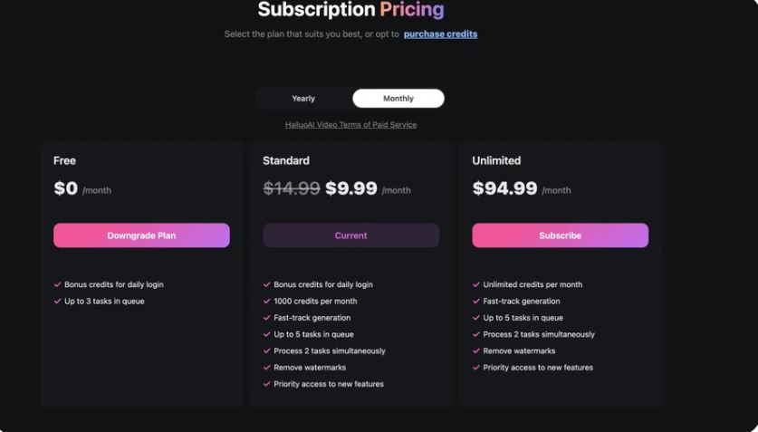Click Free plan's daily login bonus checkmark
The height and width of the screenshot is (432, 758).
coord(58,284)
